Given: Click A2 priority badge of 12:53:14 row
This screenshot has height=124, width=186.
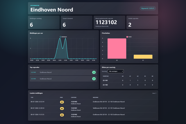Looking at the screenshot, I should (x=62, y=102).
